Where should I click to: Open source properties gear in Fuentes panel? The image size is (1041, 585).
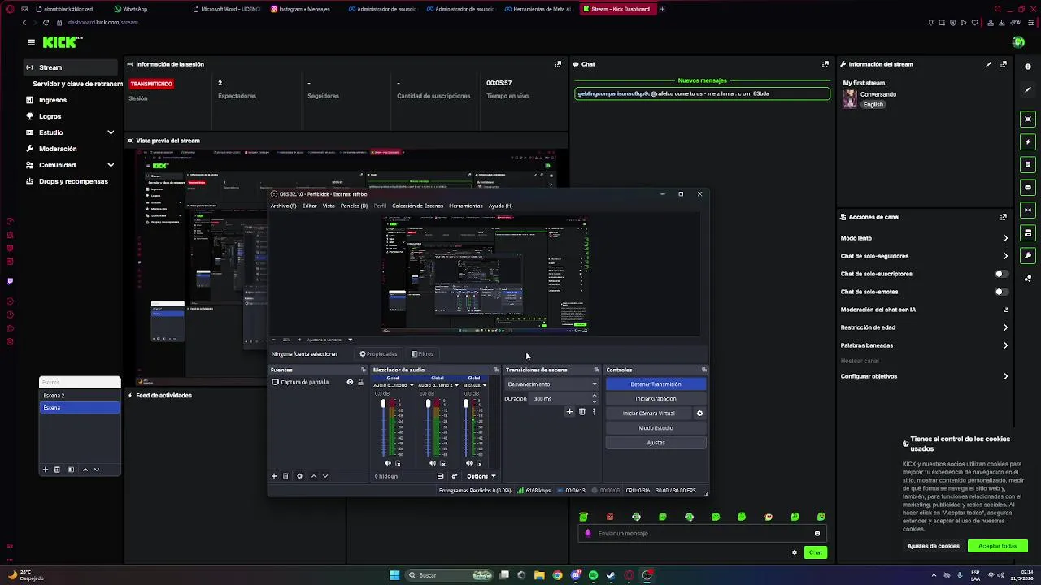pos(299,476)
